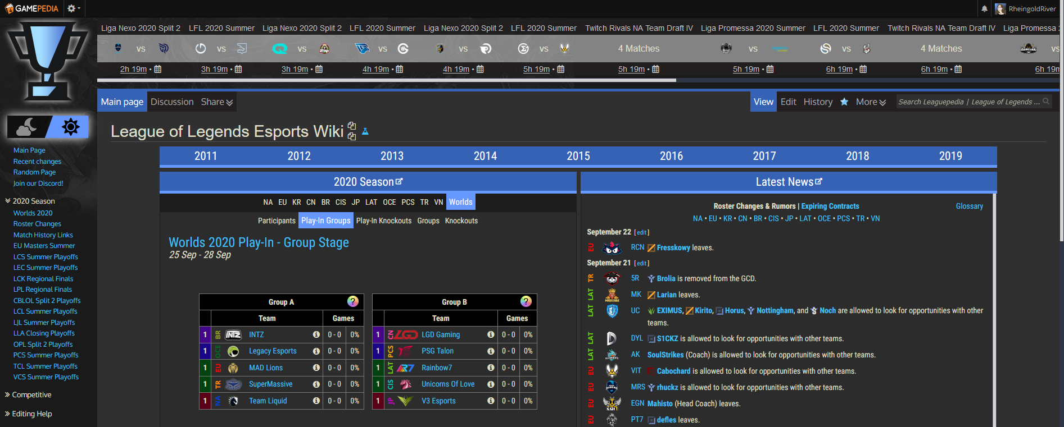Select the Play-In Groups tab
The height and width of the screenshot is (427, 1064).
tap(326, 221)
